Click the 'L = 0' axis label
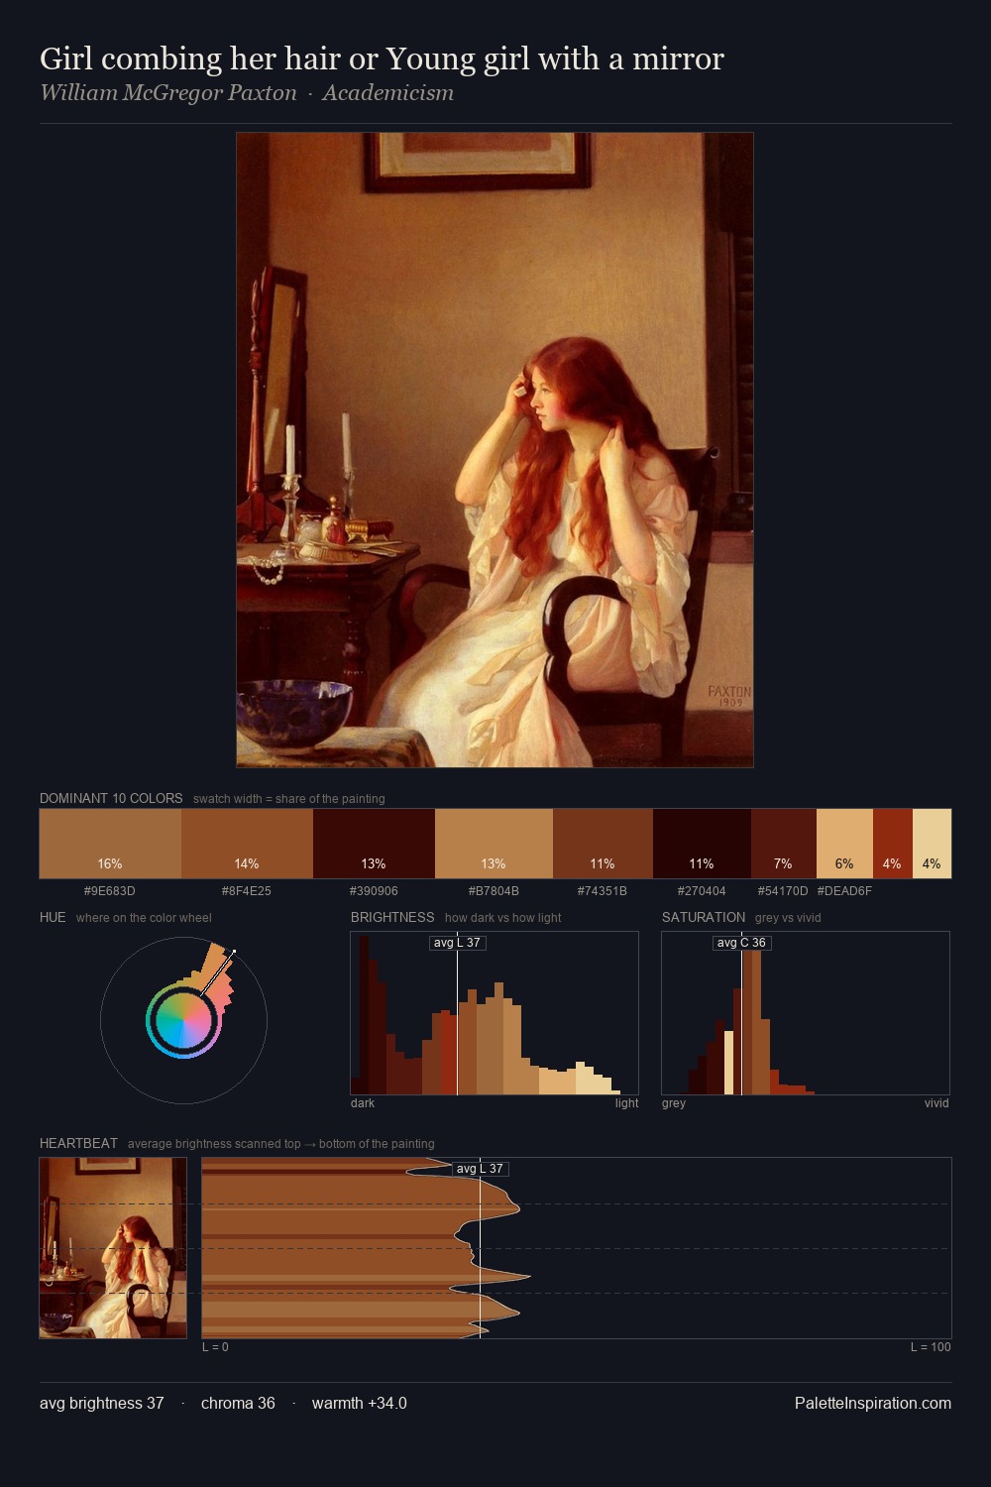The height and width of the screenshot is (1487, 991). coord(215,1347)
